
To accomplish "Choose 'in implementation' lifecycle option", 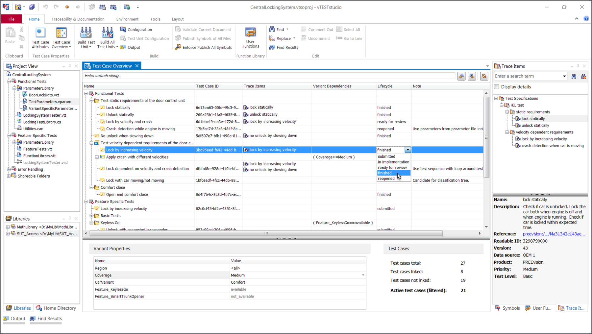I will (393, 162).
